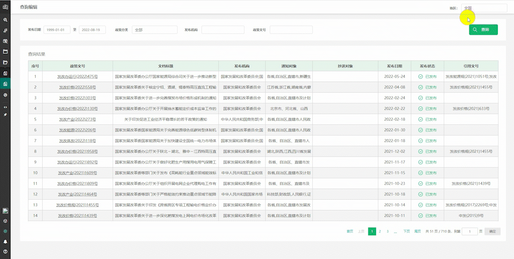This screenshot has width=514, height=259.
Task: Click the pin icon in left sidebar
Action: coord(5,115)
